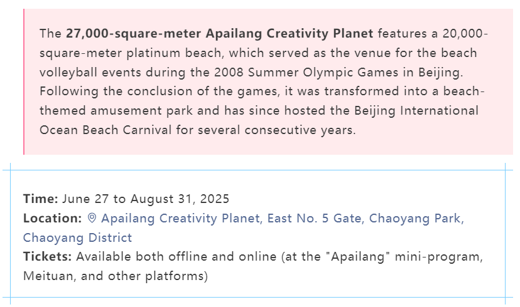Click the Chaoyang District link text
The image size is (520, 307).
78,237
